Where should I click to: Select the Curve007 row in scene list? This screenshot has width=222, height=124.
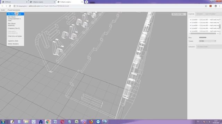tap(204, 28)
